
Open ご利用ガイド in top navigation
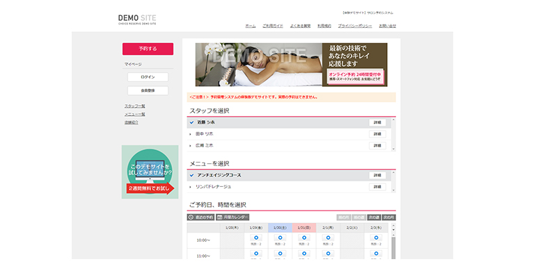(x=272, y=26)
